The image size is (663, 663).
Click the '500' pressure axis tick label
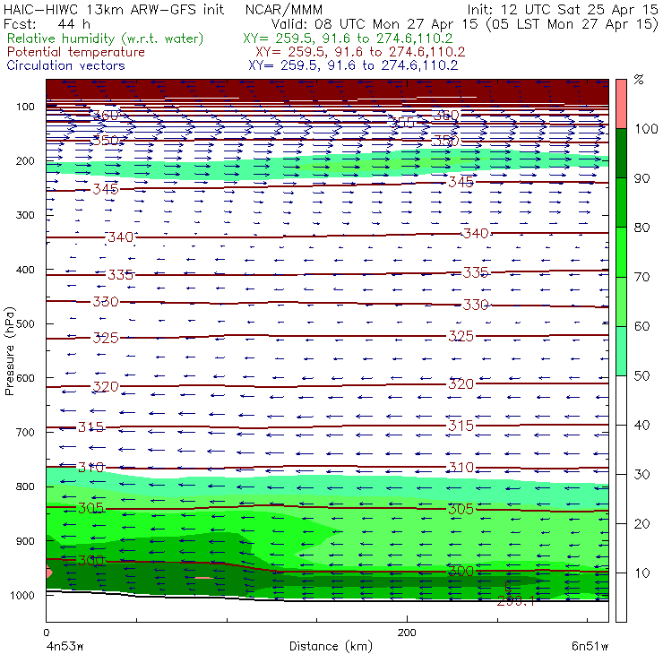pos(25,323)
